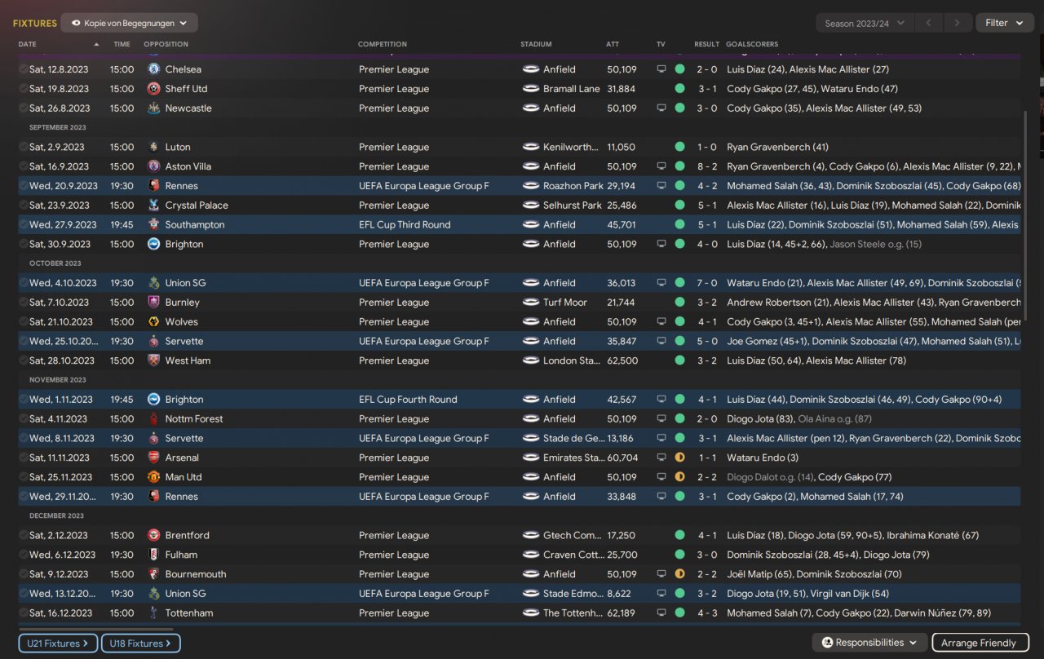Click the green result dot for Luton match
Image resolution: width=1044 pixels, height=659 pixels.
coord(679,147)
